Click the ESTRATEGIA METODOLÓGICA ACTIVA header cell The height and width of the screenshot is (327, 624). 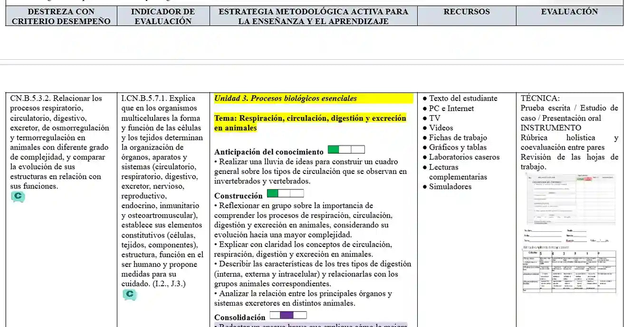point(313,16)
